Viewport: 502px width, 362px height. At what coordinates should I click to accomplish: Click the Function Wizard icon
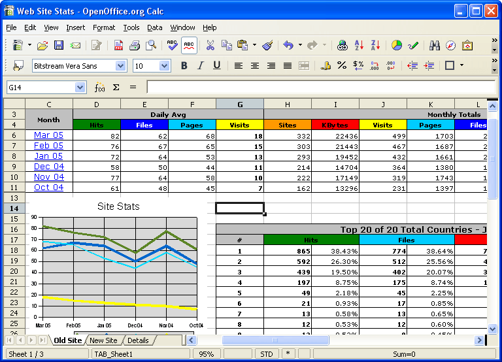coord(99,87)
